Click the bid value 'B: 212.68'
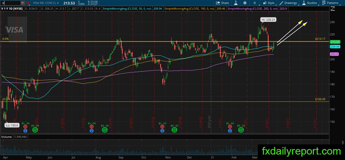345x160 pixels. 93,2
